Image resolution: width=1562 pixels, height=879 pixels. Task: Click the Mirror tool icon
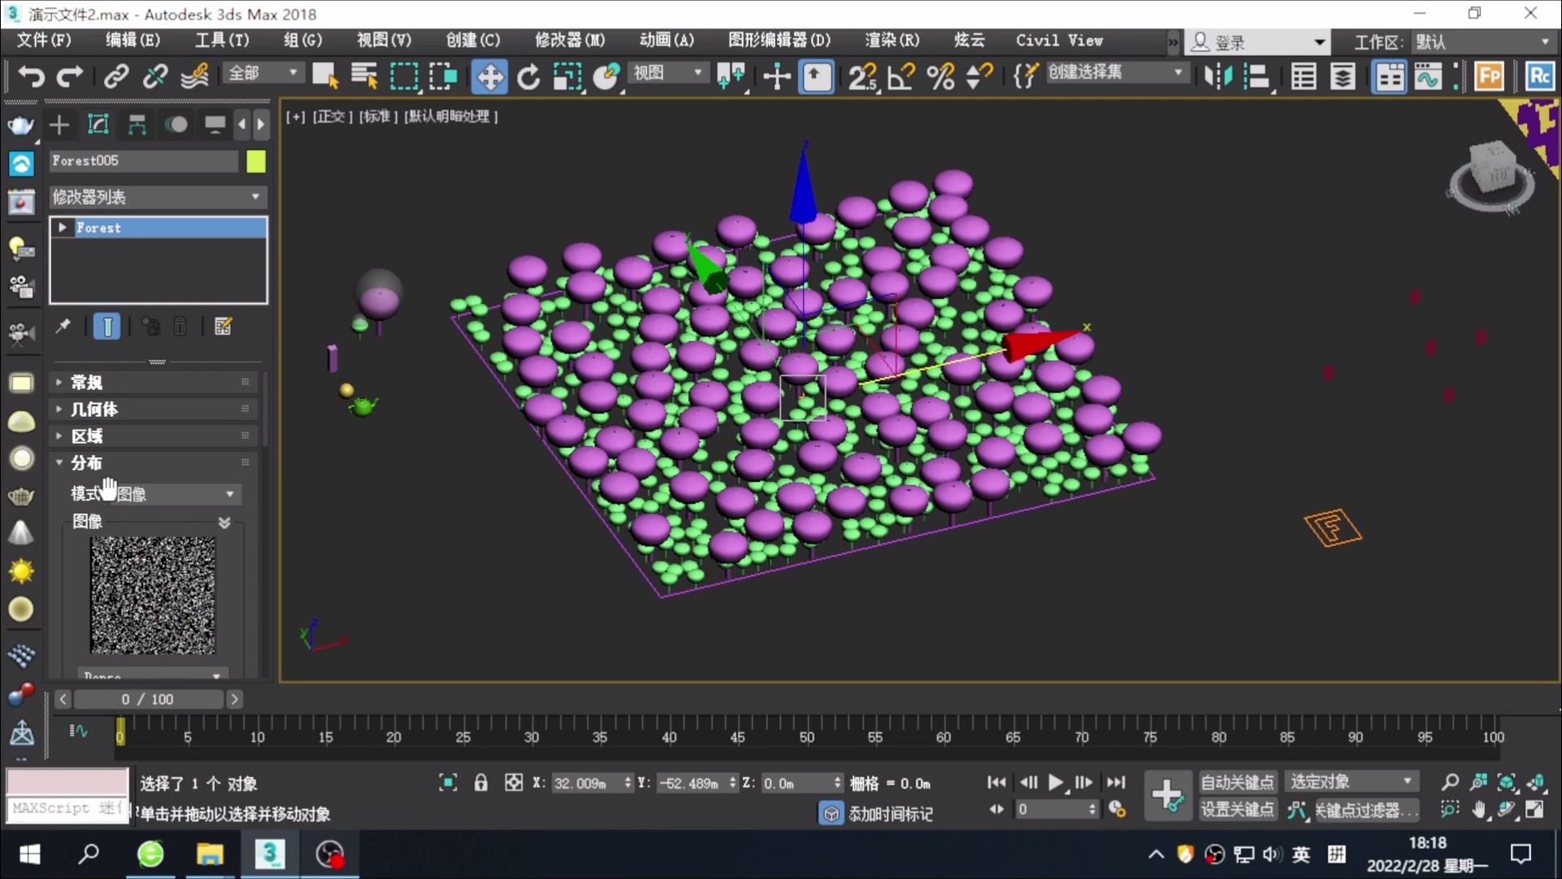tap(1218, 77)
